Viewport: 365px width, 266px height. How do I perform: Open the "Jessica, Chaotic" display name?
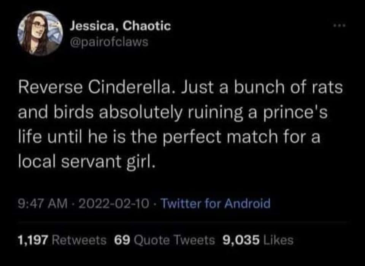(x=121, y=27)
